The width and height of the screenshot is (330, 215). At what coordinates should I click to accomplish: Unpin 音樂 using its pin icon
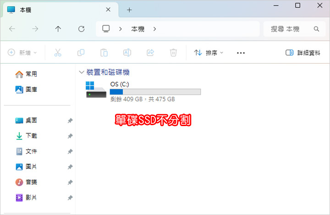[x=70, y=182]
